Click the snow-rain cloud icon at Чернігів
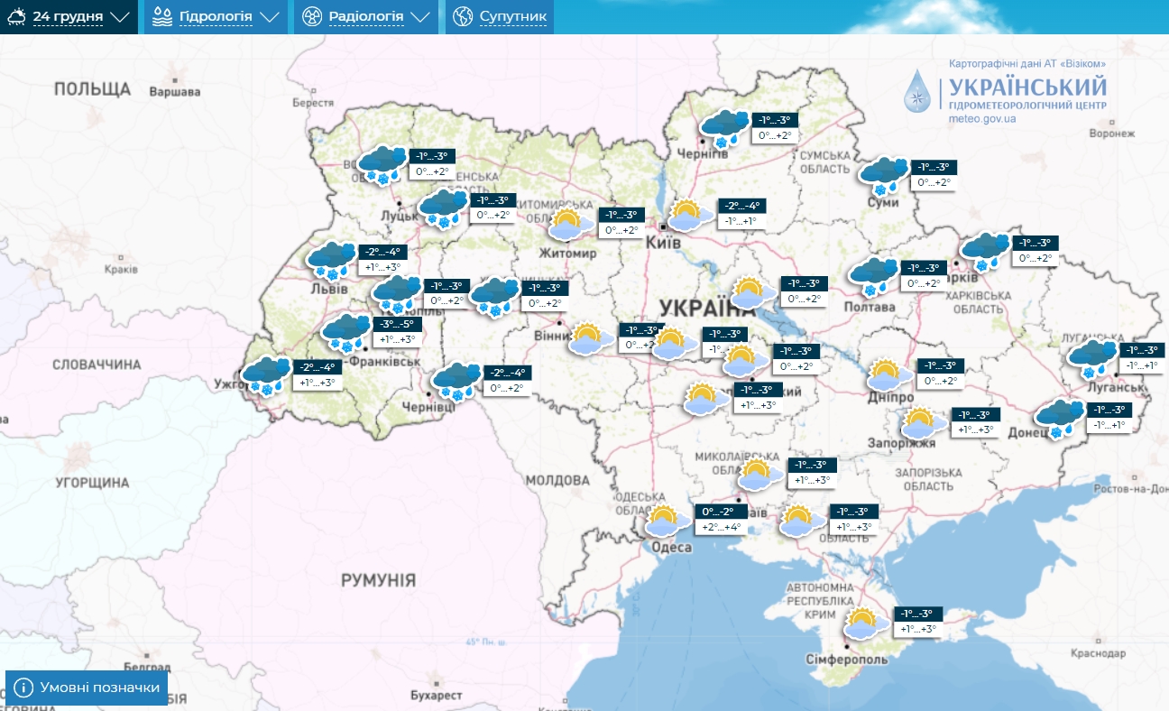This screenshot has height=711, width=1169. pos(724,128)
